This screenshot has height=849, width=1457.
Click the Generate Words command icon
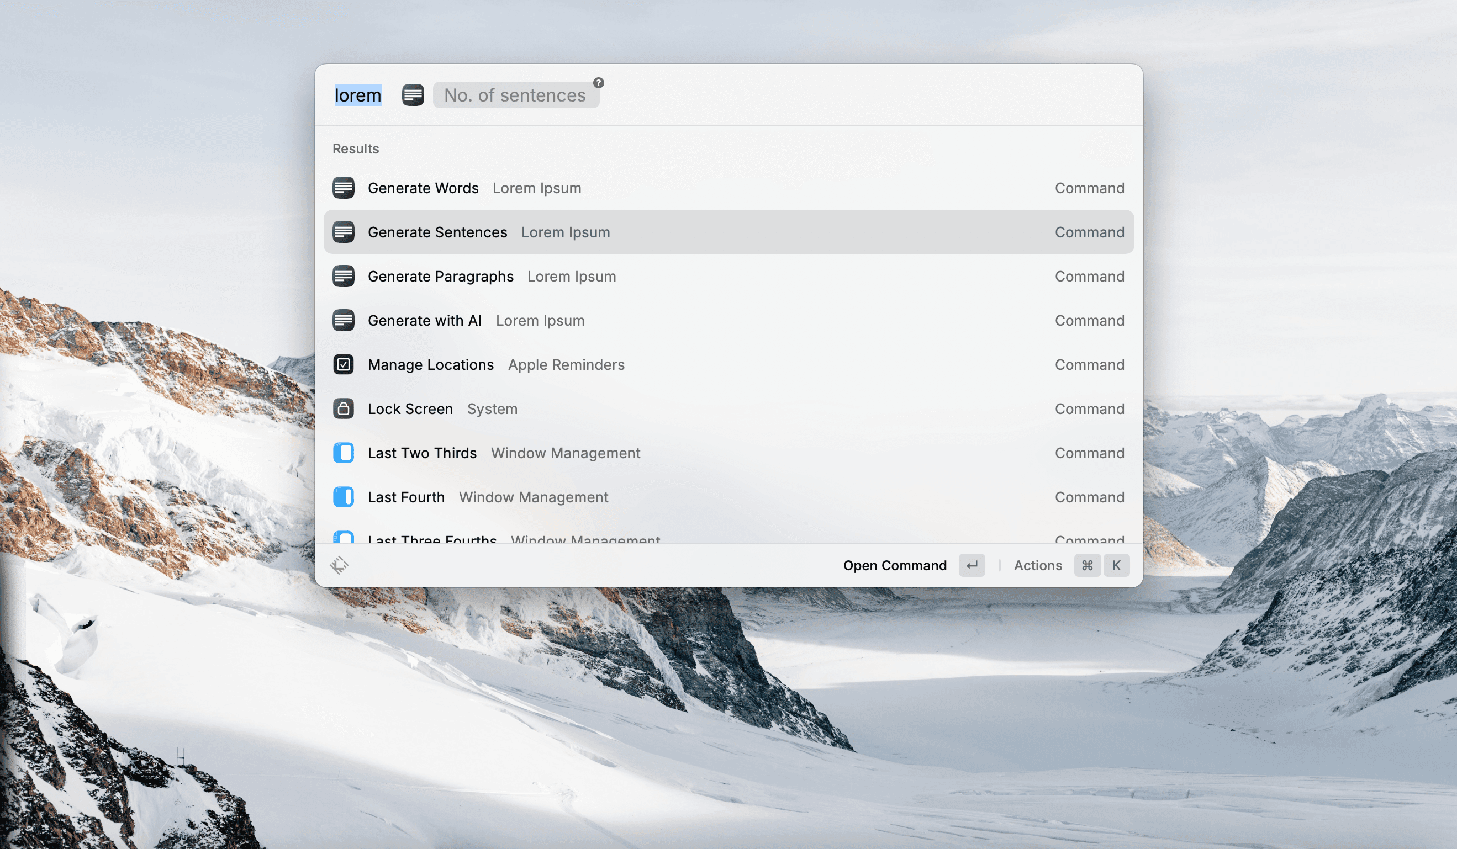coord(344,188)
